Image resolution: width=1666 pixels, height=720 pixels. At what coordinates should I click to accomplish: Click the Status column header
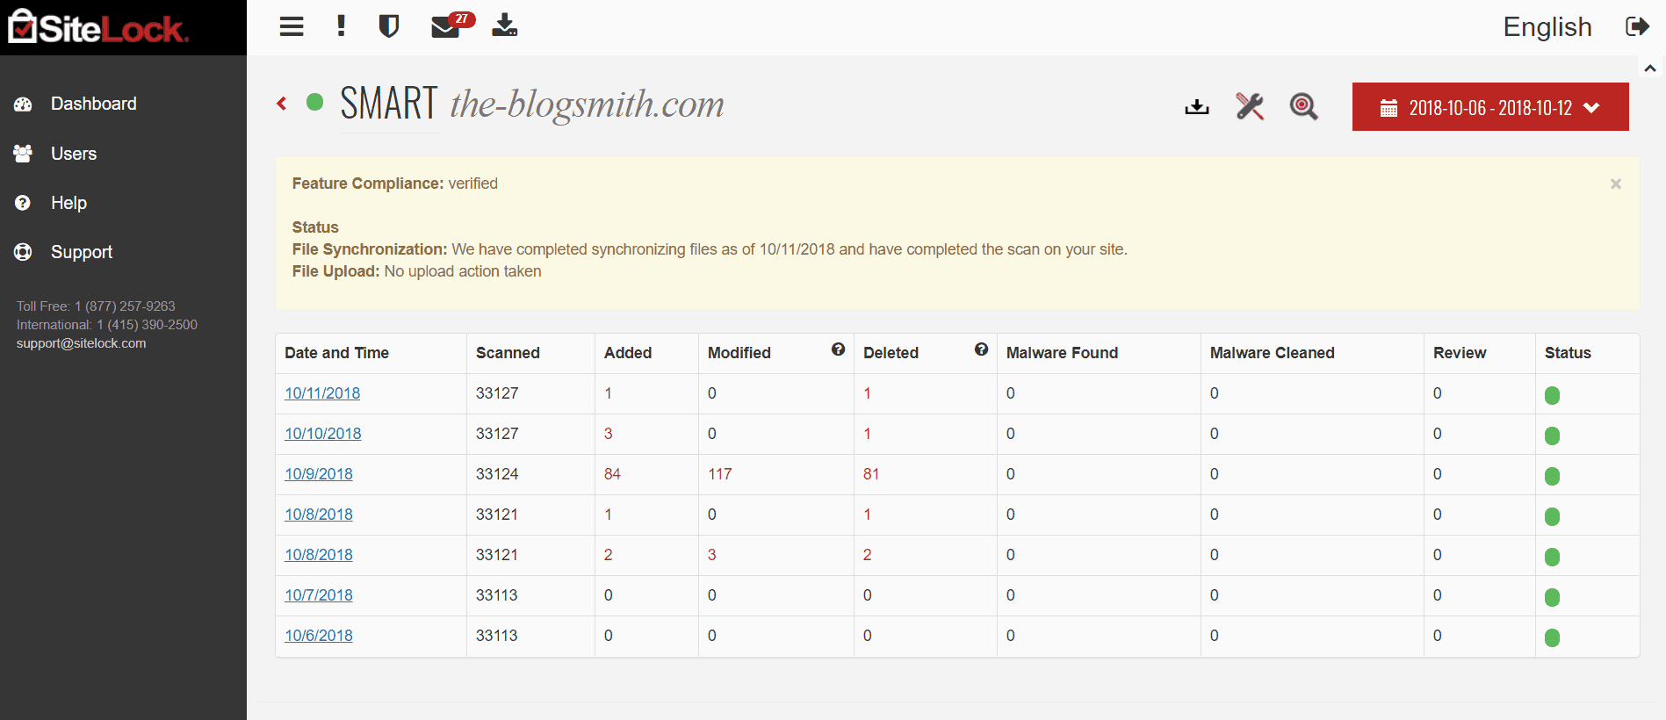pyautogui.click(x=1568, y=353)
